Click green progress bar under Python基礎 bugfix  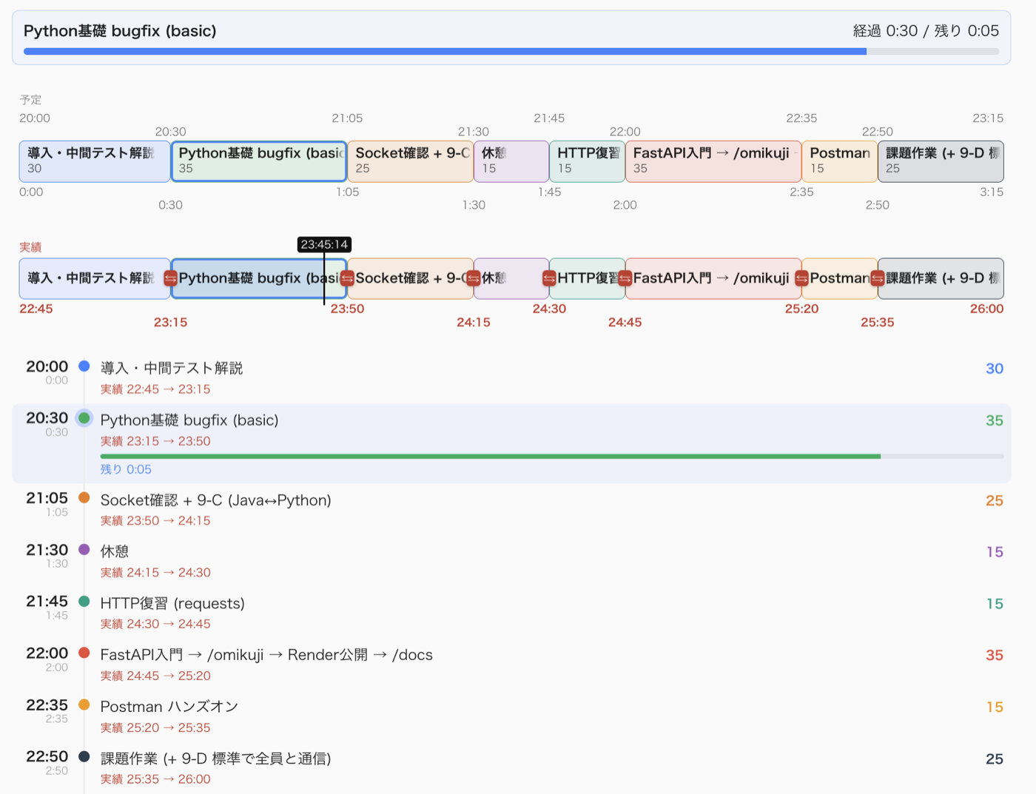(552, 457)
